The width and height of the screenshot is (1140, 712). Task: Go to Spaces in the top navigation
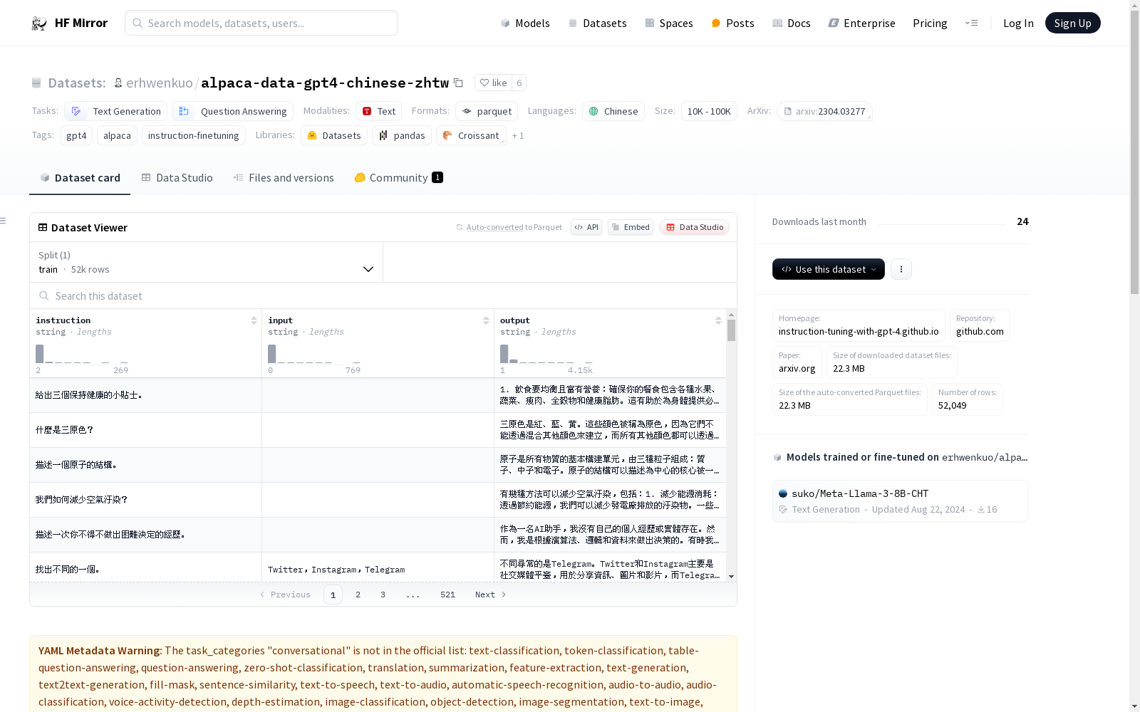[669, 23]
